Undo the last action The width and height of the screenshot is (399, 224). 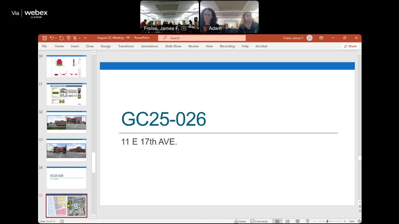[51, 38]
